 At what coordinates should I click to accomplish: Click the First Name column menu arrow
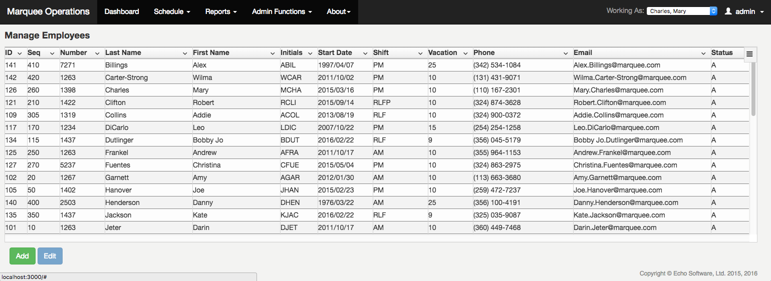(x=273, y=53)
